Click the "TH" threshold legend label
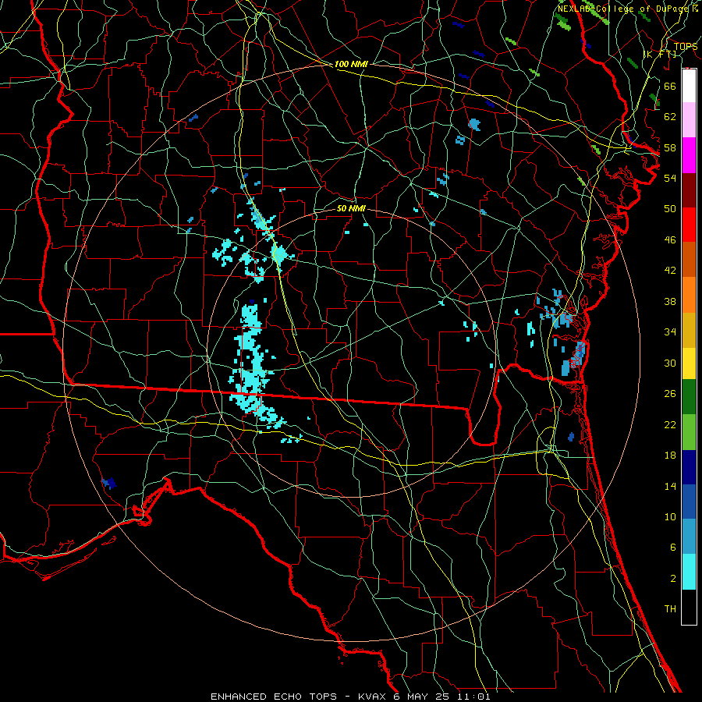This screenshot has width=702, height=702. [670, 609]
